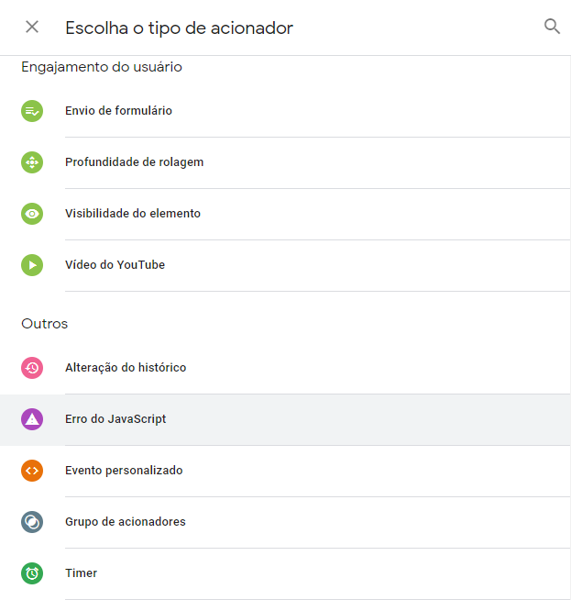Image resolution: width=571 pixels, height=600 pixels.
Task: Click the pink history change icon
Action: click(32, 368)
